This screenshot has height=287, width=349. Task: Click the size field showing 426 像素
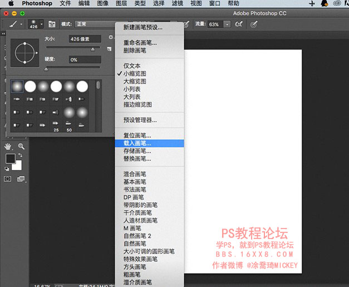[85, 39]
